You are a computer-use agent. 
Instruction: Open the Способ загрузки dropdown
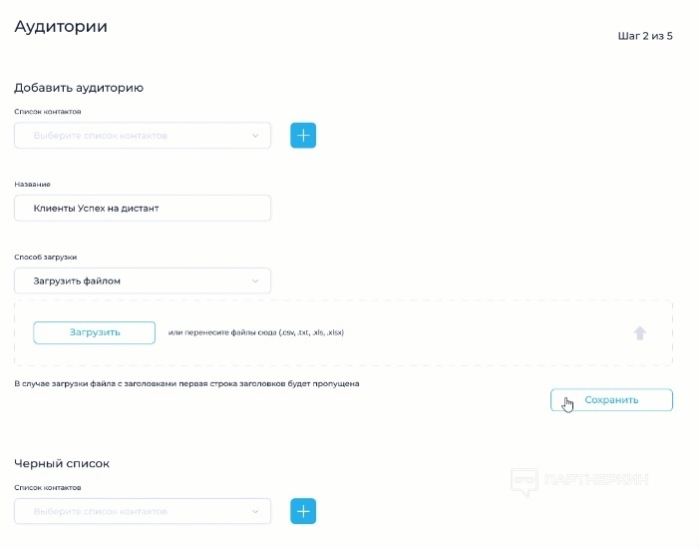click(143, 280)
